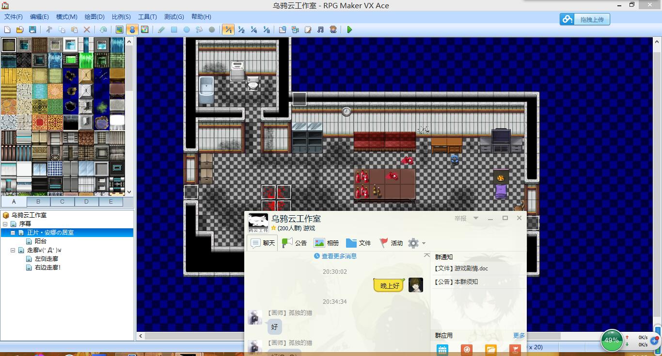Open the Database icon in toolbar
Viewport: 662px width, 356px height.
pyautogui.click(x=283, y=30)
